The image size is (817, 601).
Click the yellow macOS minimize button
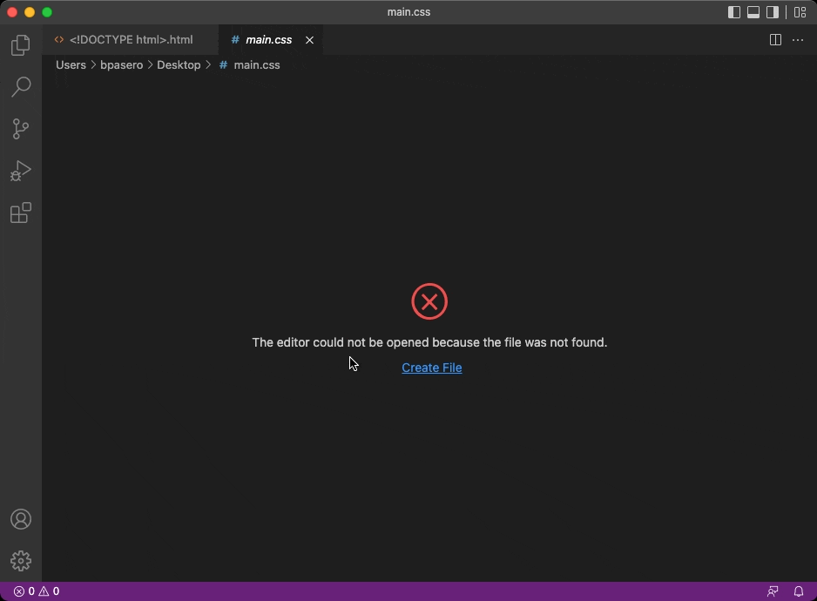click(x=30, y=12)
